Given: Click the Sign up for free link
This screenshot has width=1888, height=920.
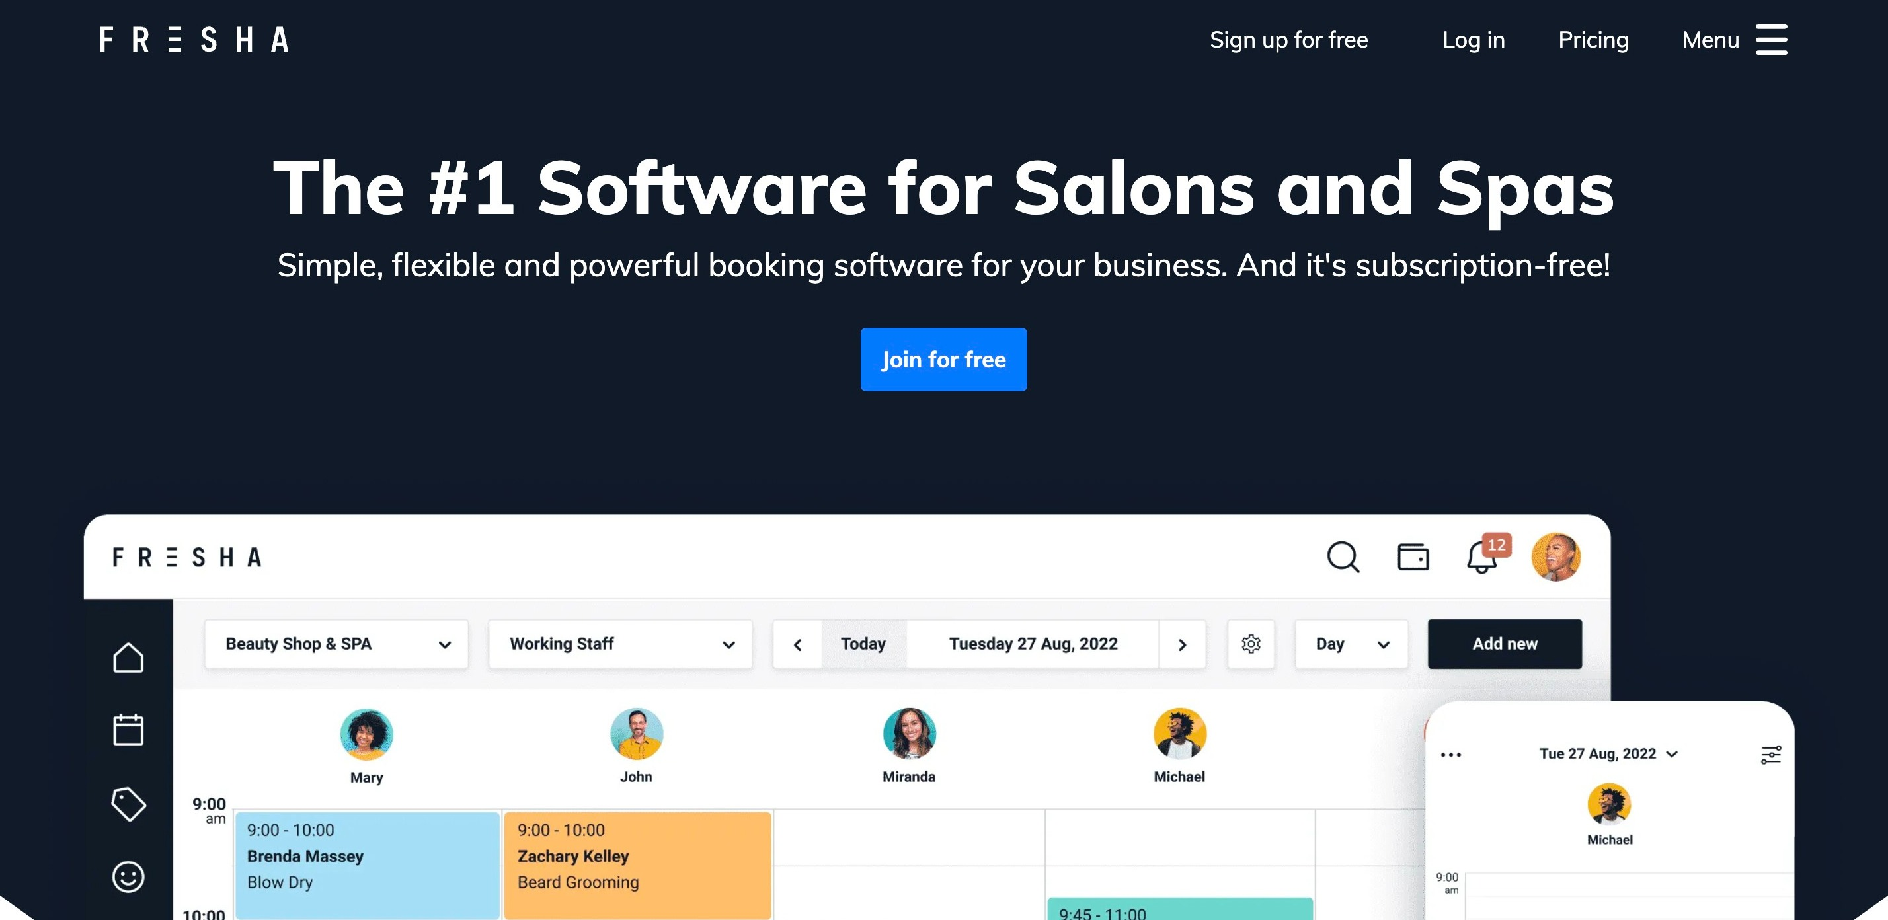Looking at the screenshot, I should [1290, 38].
